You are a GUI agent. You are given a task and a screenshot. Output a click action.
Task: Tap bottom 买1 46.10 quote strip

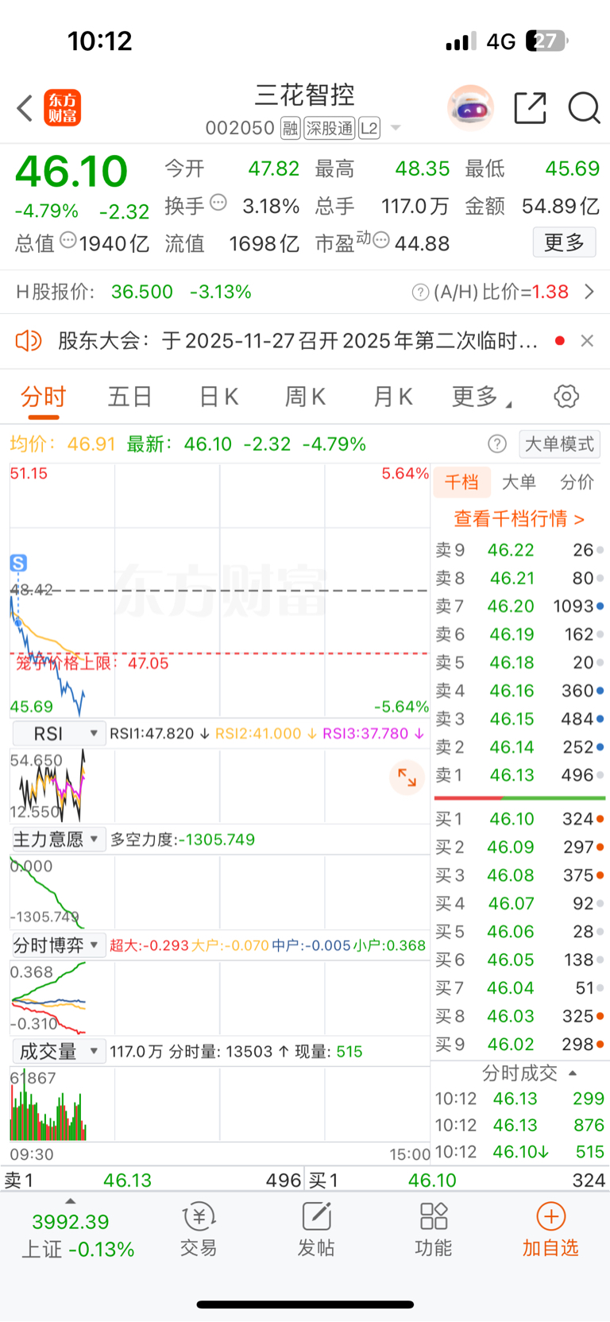tap(457, 1180)
